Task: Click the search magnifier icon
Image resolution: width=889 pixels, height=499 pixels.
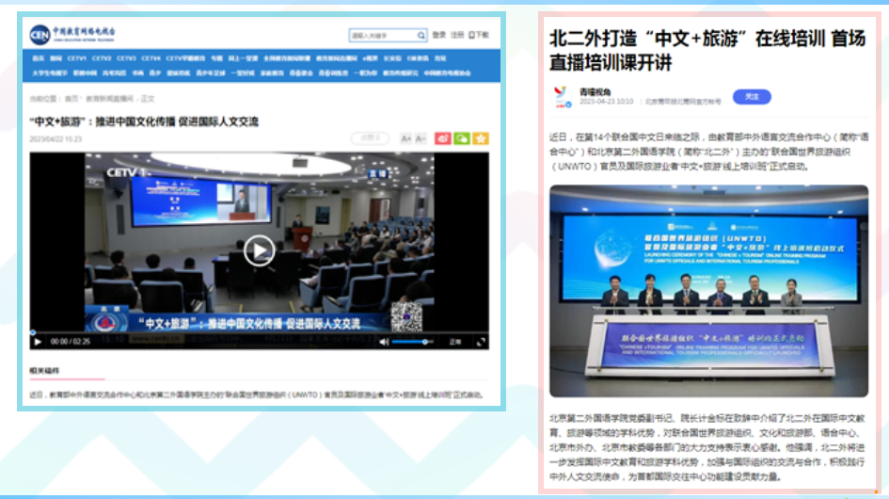Action: coord(420,36)
